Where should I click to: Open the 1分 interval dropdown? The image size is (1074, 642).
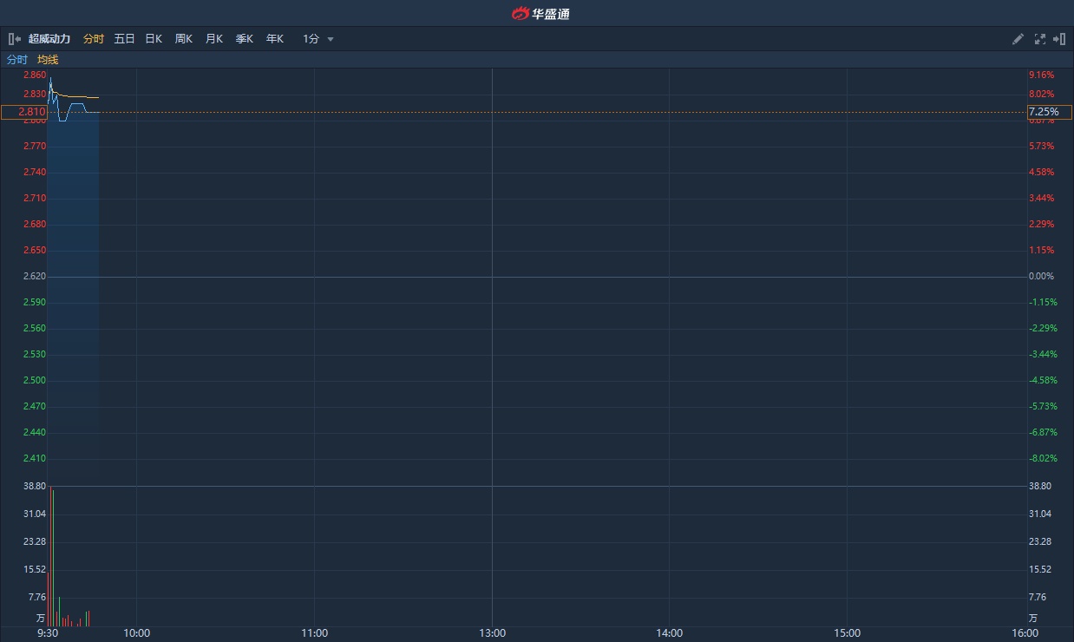318,39
